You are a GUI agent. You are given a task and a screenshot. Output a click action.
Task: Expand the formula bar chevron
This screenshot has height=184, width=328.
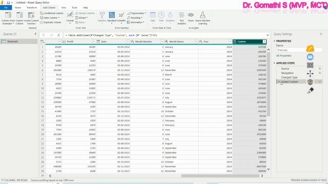pyautogui.click(x=268, y=35)
